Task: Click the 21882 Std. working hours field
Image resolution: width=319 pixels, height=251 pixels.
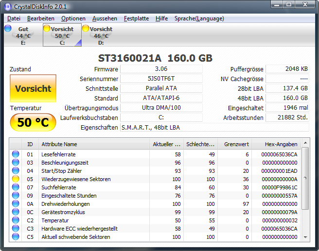Action: click(x=287, y=117)
